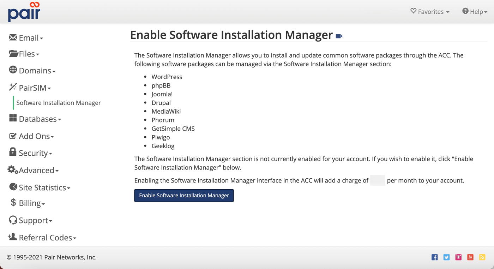
Task: Expand the Files menu
Action: point(24,54)
